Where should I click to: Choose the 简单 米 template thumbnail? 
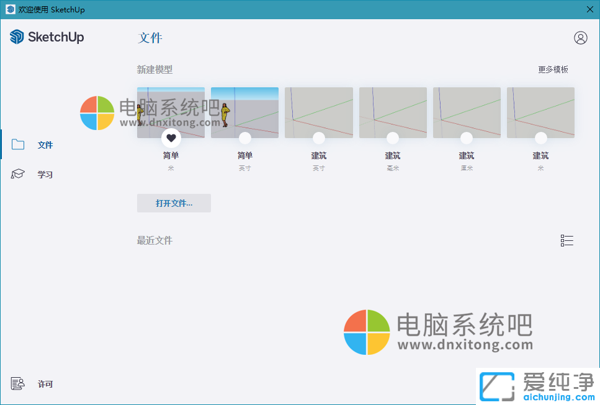click(171, 112)
